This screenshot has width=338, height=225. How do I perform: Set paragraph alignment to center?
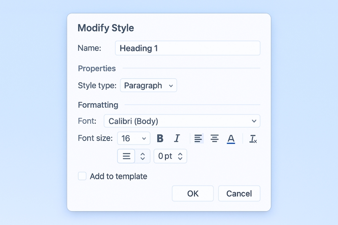click(x=214, y=138)
